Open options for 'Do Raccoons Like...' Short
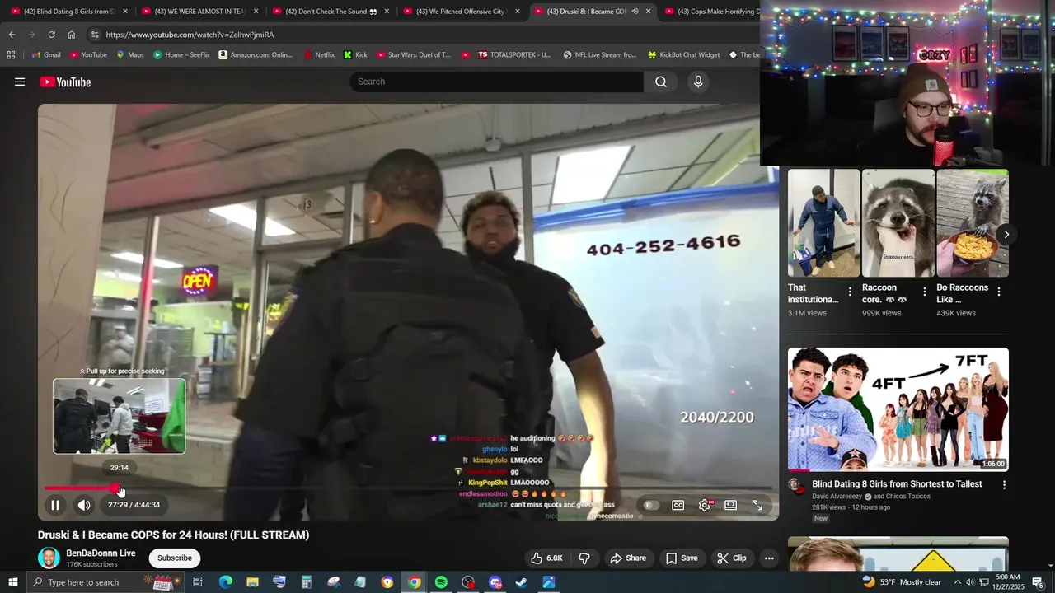 coord(999,292)
